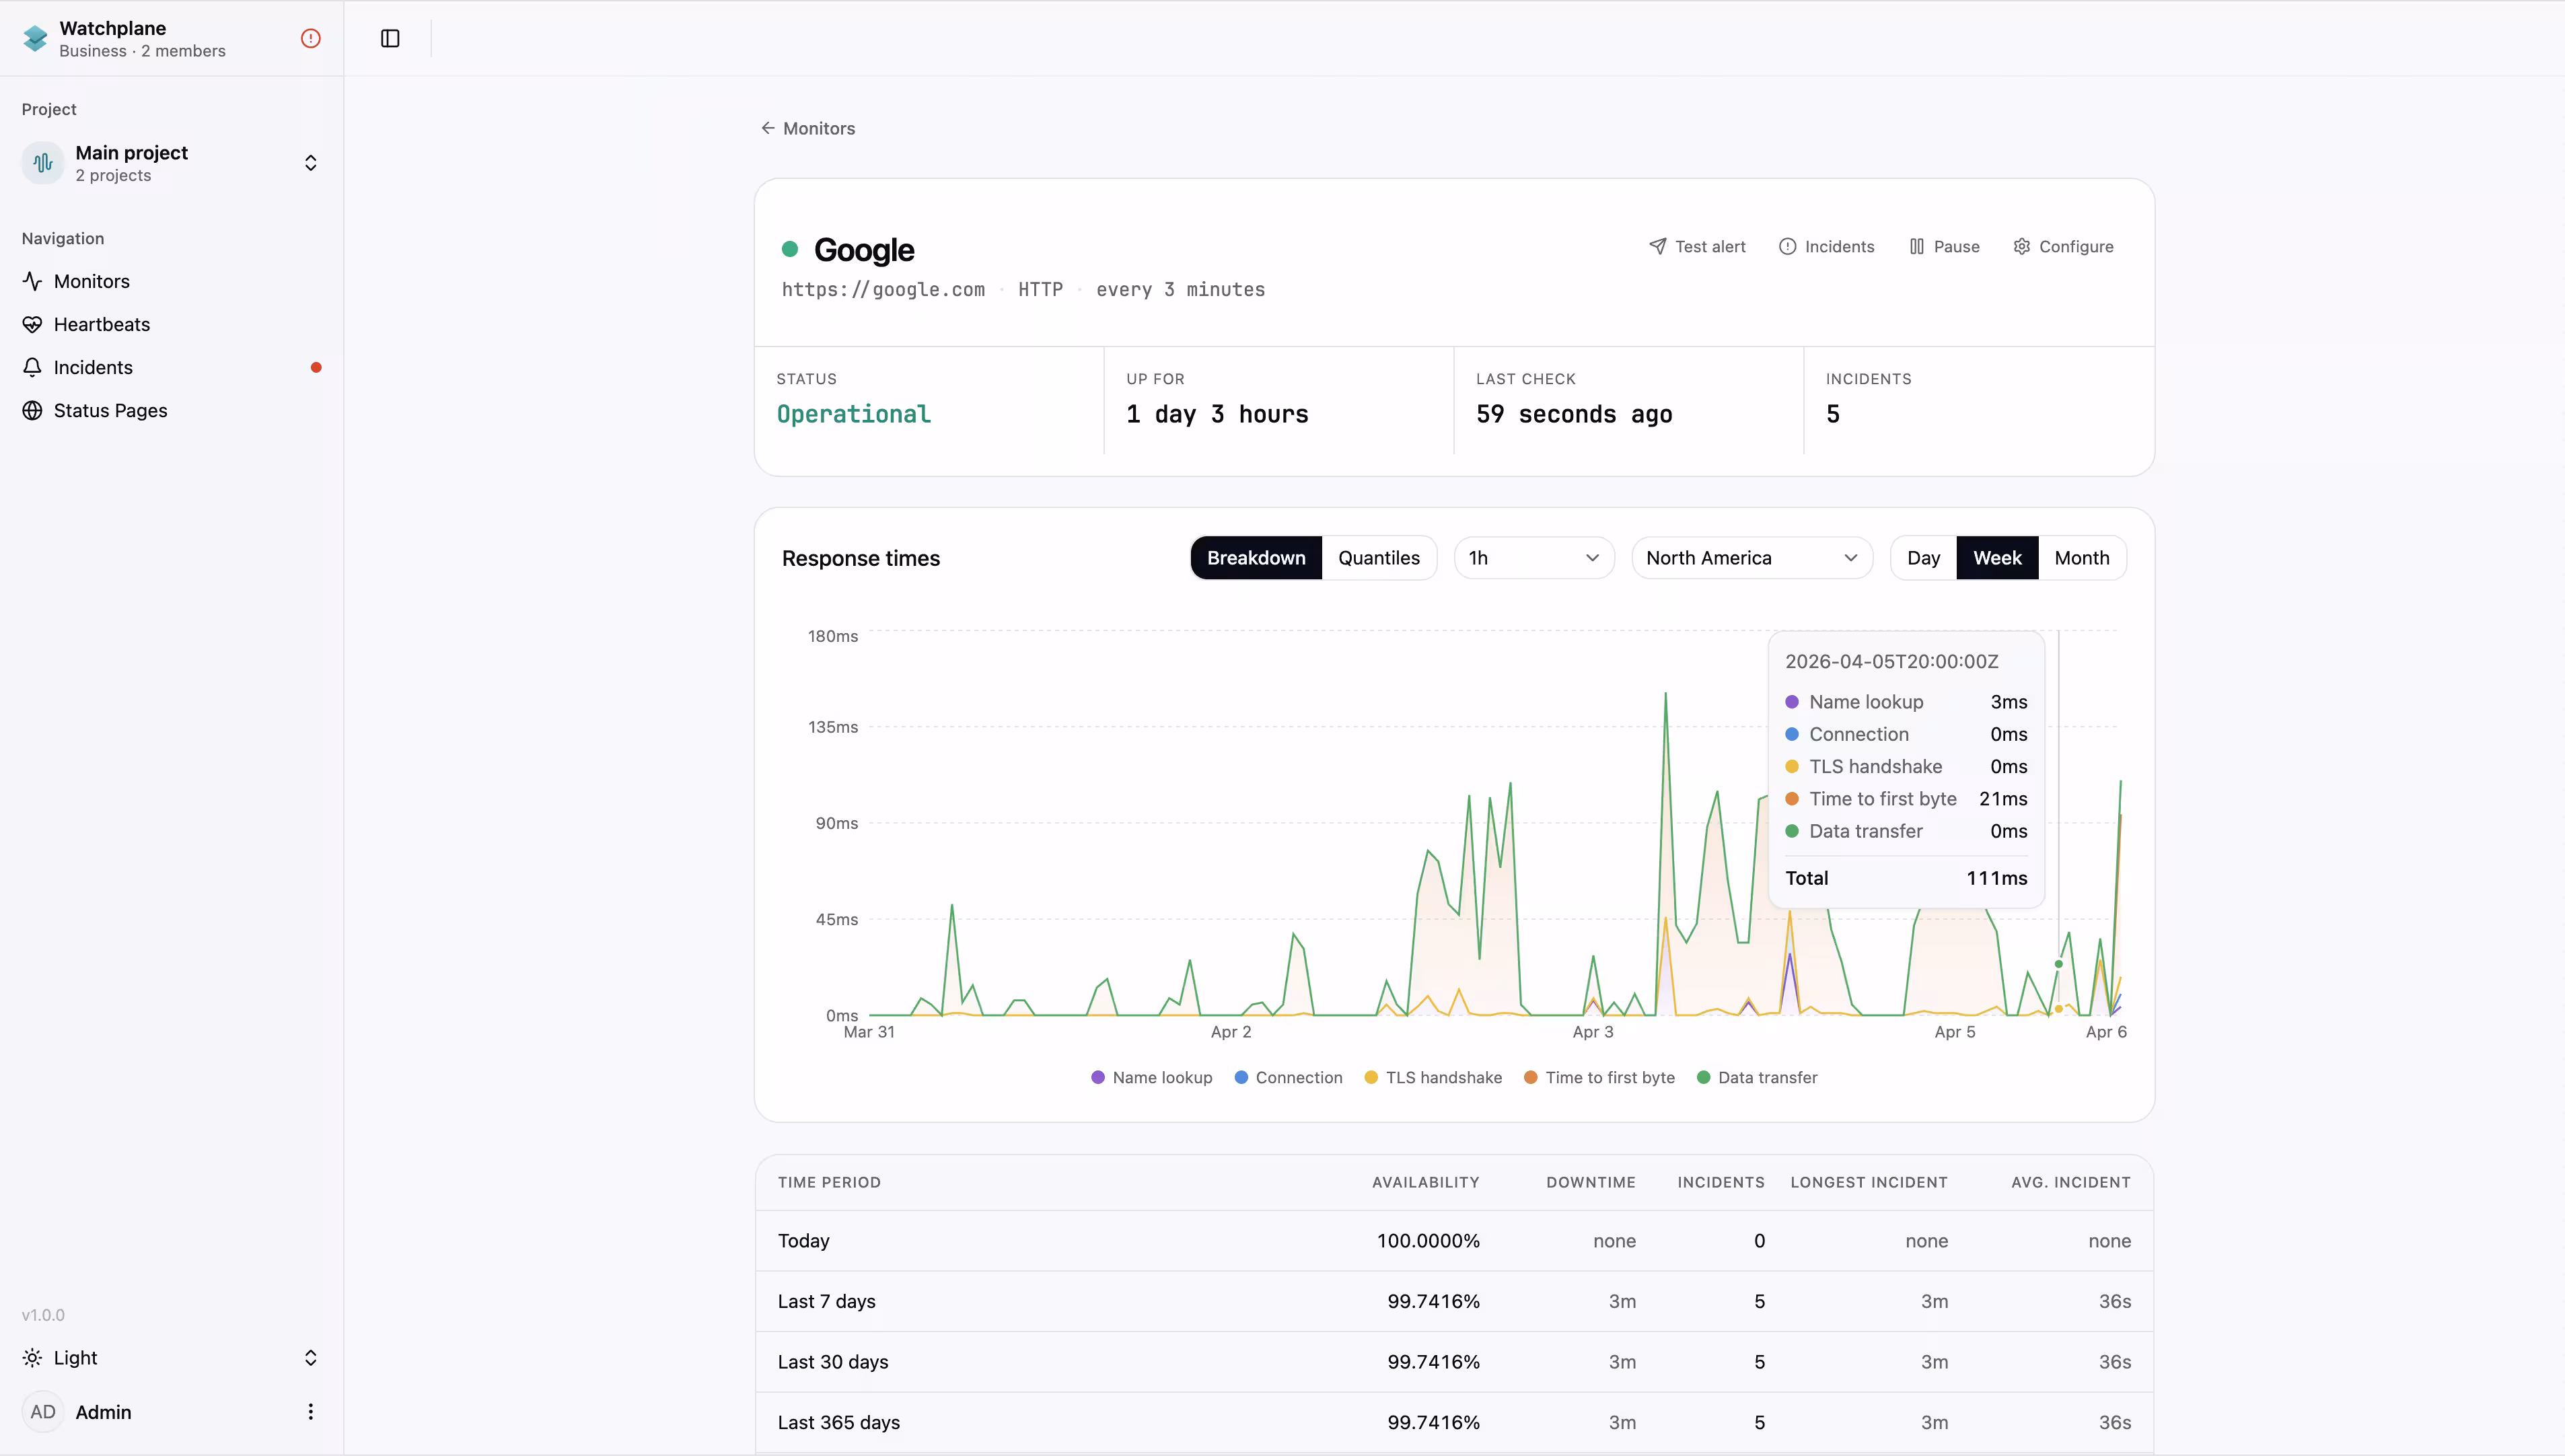This screenshot has width=2565, height=1456.
Task: Toggle TLS handshake legend series
Action: (1433, 1077)
